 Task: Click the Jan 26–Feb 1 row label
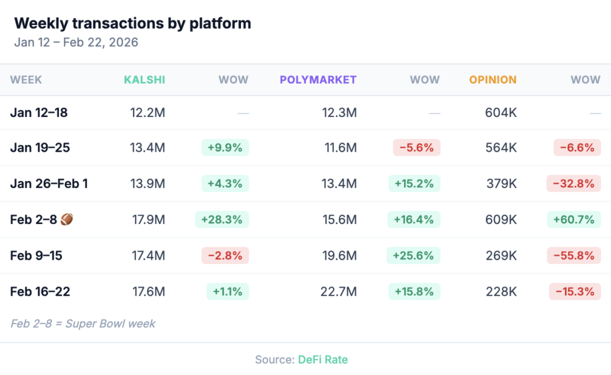(x=49, y=184)
